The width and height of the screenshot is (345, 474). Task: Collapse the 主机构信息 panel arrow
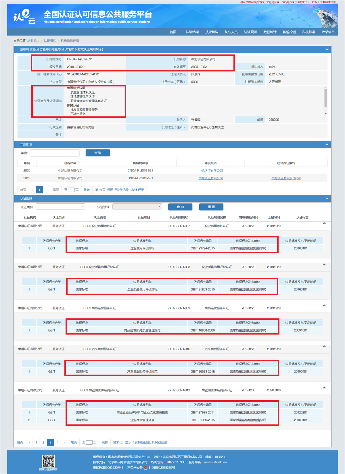[x=327, y=50]
